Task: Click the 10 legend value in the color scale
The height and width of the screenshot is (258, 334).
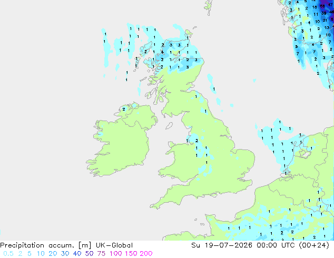Action: click(41, 254)
